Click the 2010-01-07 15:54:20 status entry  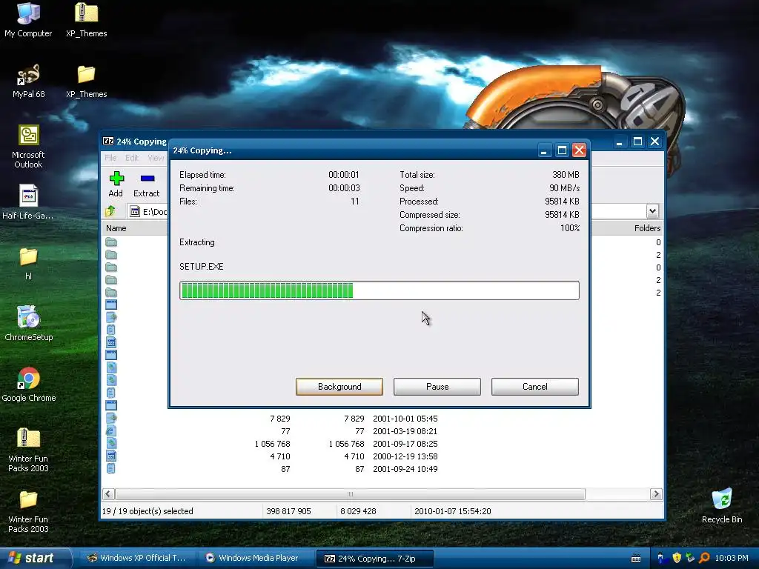[453, 511]
